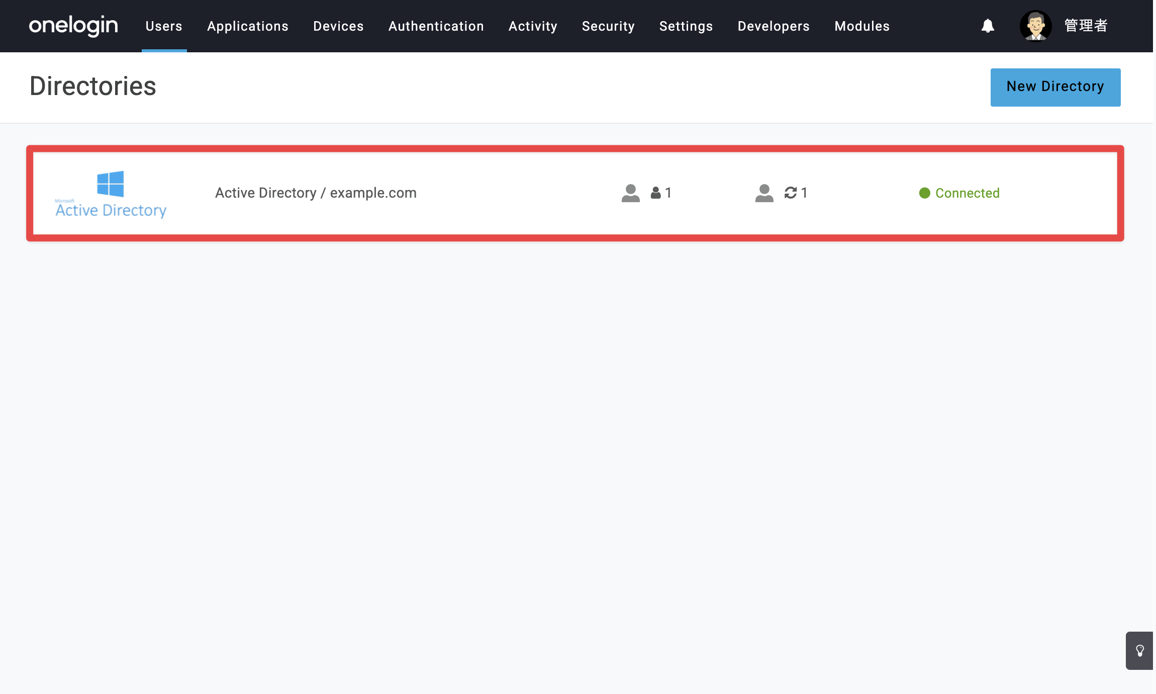Open the lightbulb help widget
The width and height of the screenshot is (1156, 694).
[x=1140, y=651]
